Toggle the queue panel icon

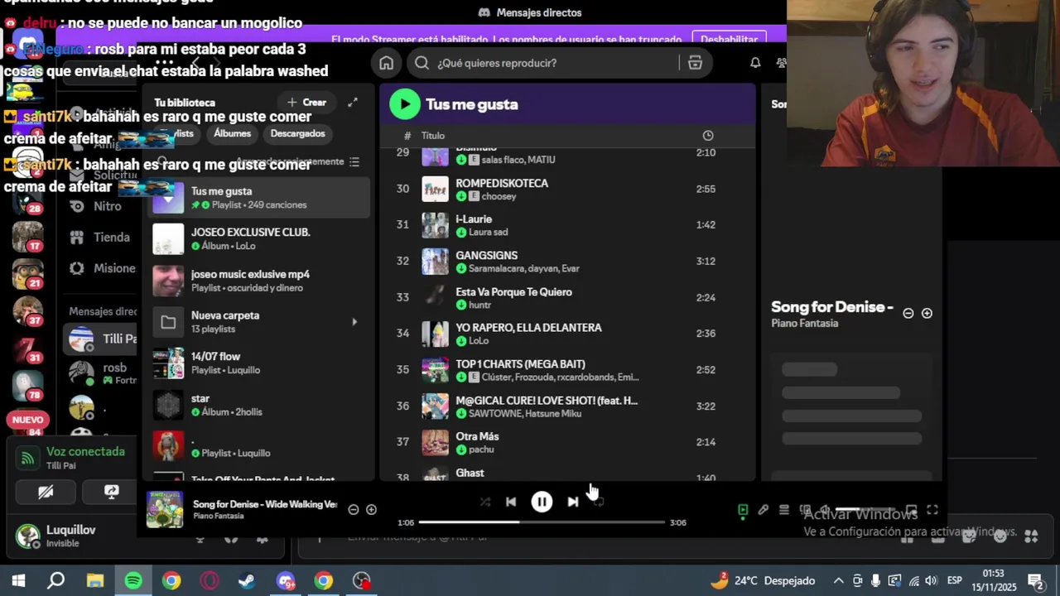tap(784, 511)
